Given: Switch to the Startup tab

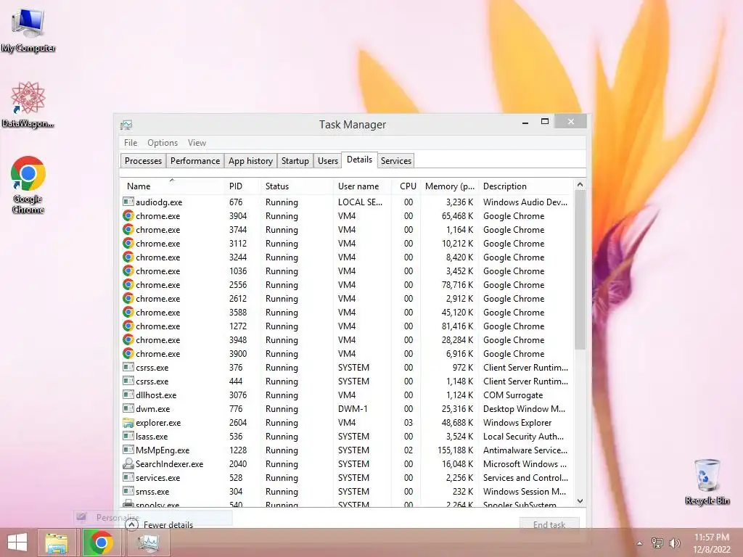Looking at the screenshot, I should (x=295, y=160).
